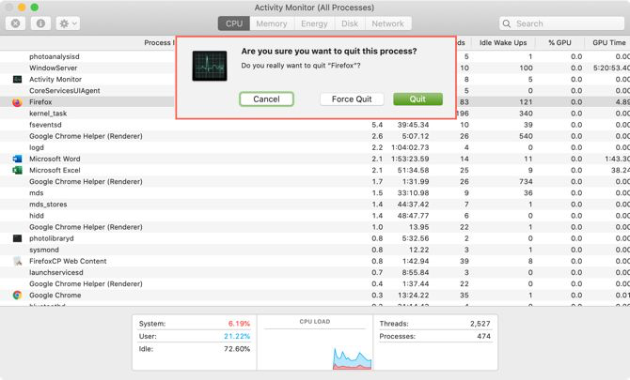Switch to the Disk tab

(x=350, y=23)
